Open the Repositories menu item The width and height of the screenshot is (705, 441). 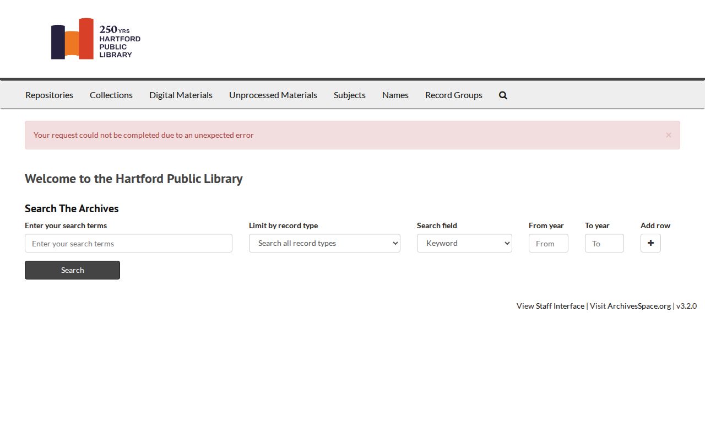tap(49, 95)
